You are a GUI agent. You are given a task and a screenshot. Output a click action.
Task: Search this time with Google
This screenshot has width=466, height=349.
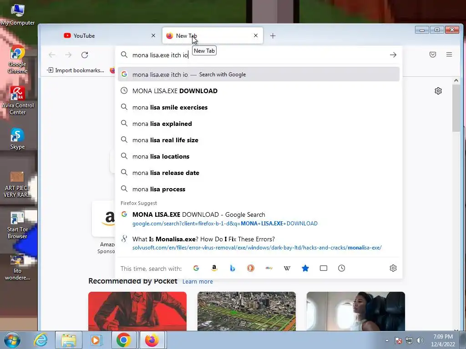point(196,268)
